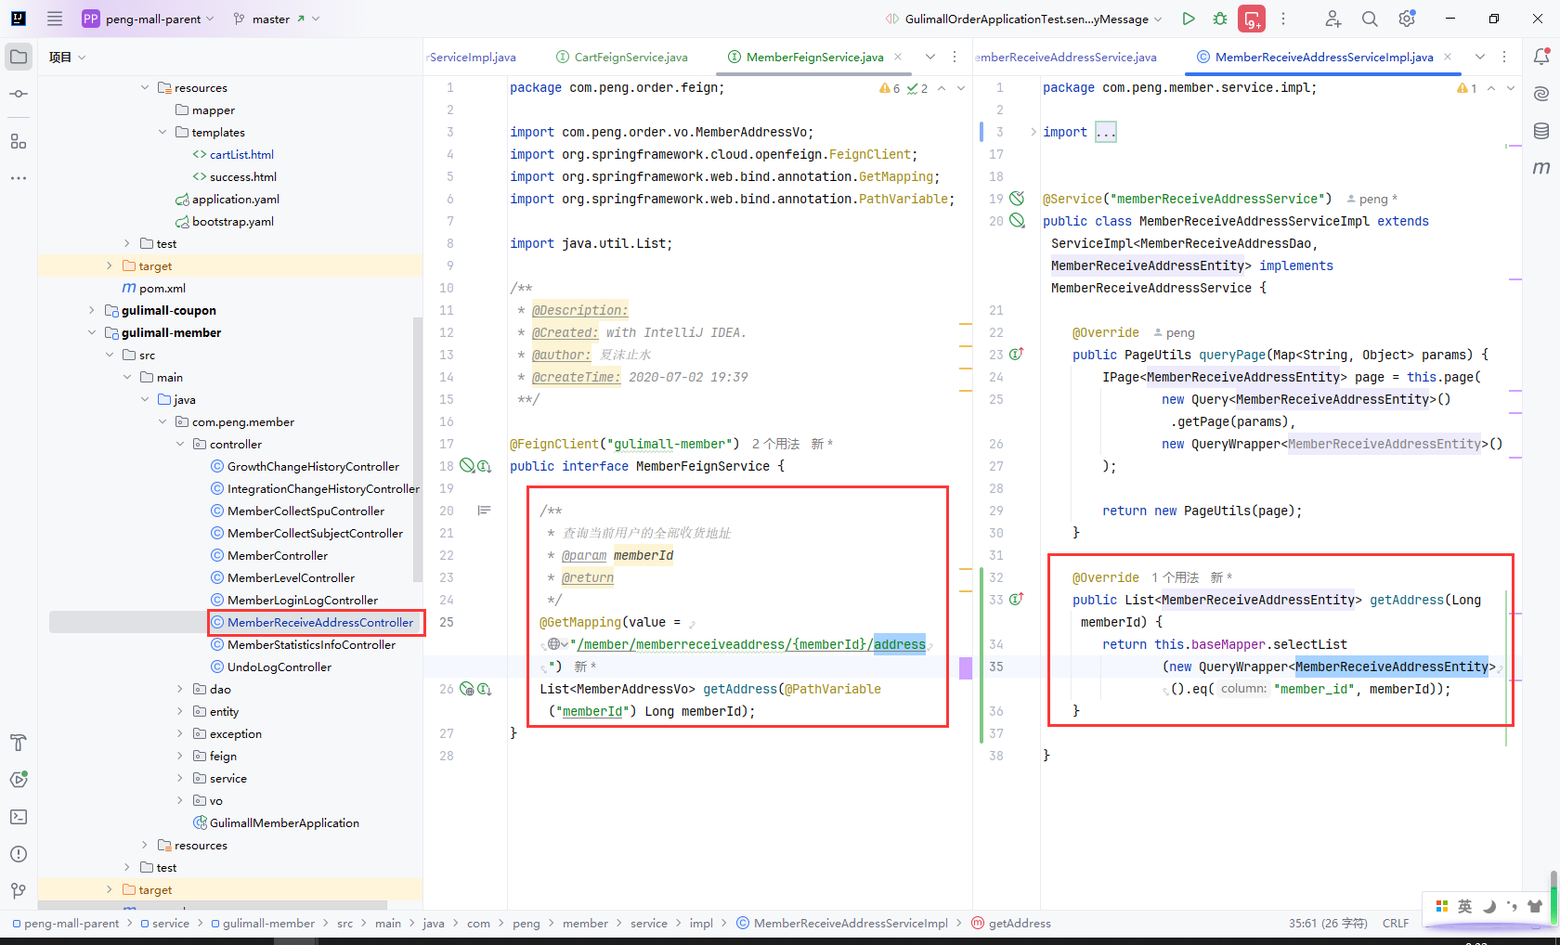Image resolution: width=1560 pixels, height=945 pixels.
Task: Open the run configuration dropdown
Action: point(1023,19)
